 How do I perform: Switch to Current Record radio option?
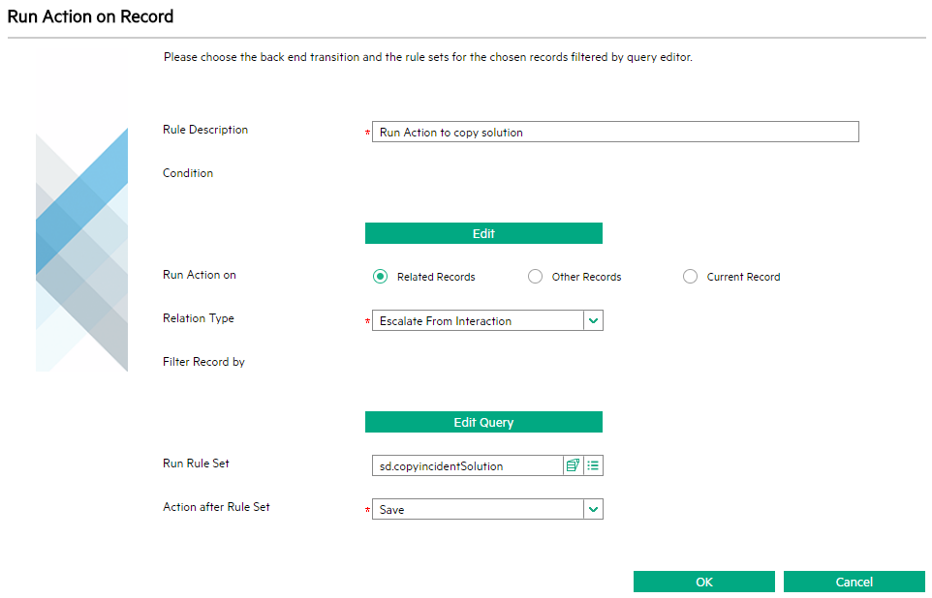click(690, 277)
